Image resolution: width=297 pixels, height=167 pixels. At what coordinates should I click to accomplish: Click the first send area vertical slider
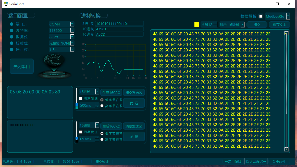[x=77, y=99]
